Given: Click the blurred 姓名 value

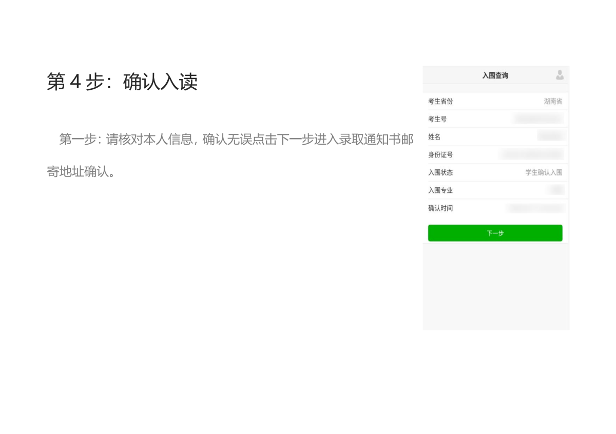Looking at the screenshot, I should click(x=550, y=136).
